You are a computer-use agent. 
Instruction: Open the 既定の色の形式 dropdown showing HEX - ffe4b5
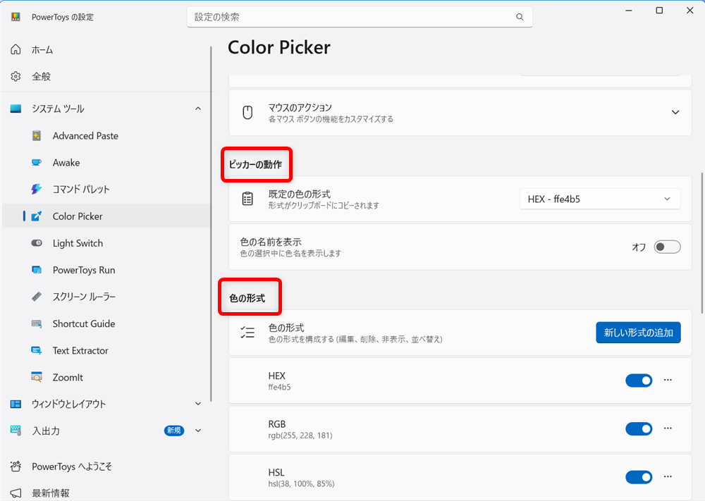tap(600, 199)
